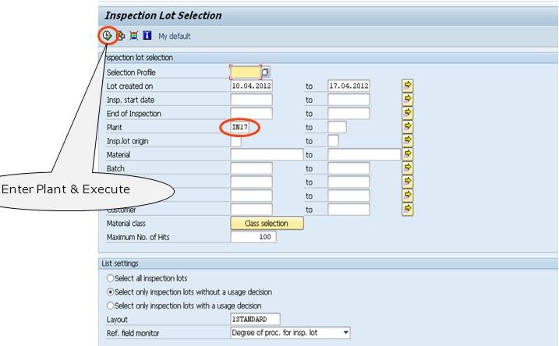Viewport: 559px width, 346px height.
Task: Open Selection Profile value help icon
Action: (x=265, y=72)
